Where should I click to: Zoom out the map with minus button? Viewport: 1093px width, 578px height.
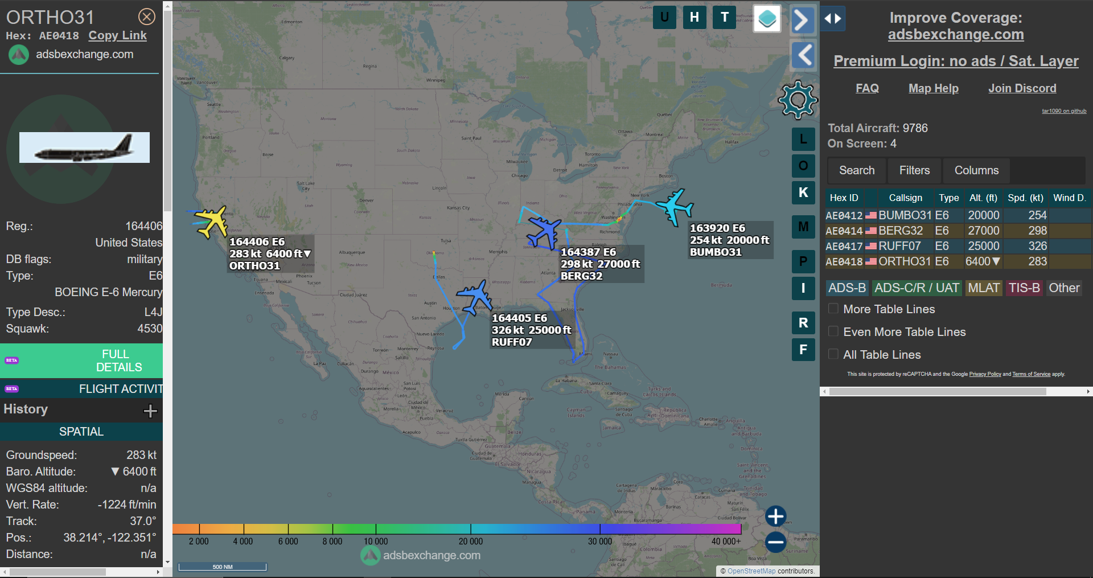click(x=775, y=542)
